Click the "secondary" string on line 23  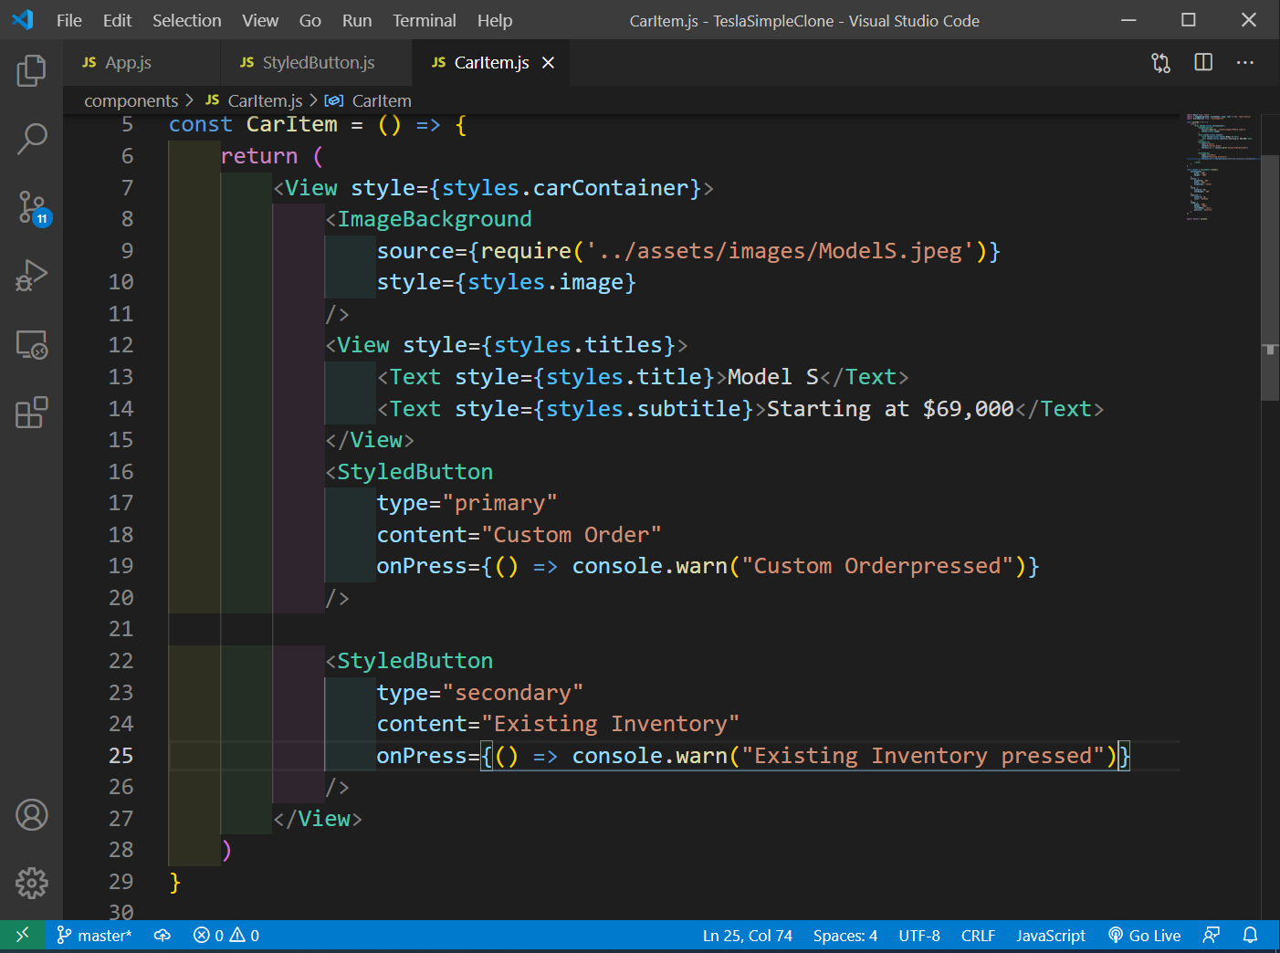512,693
